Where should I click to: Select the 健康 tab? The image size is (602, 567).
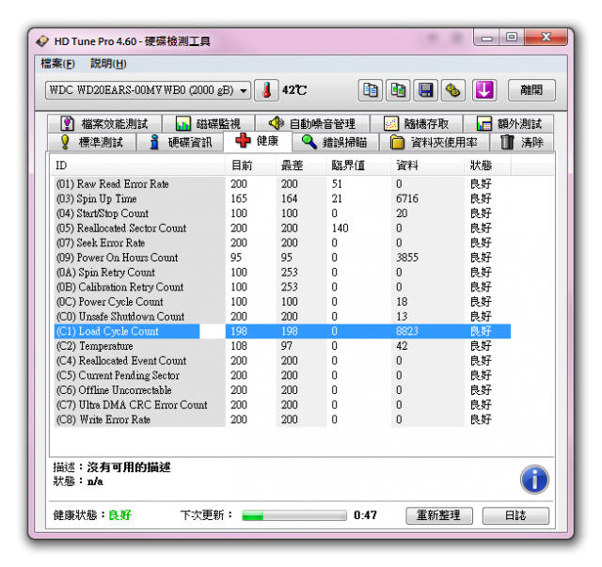click(258, 141)
